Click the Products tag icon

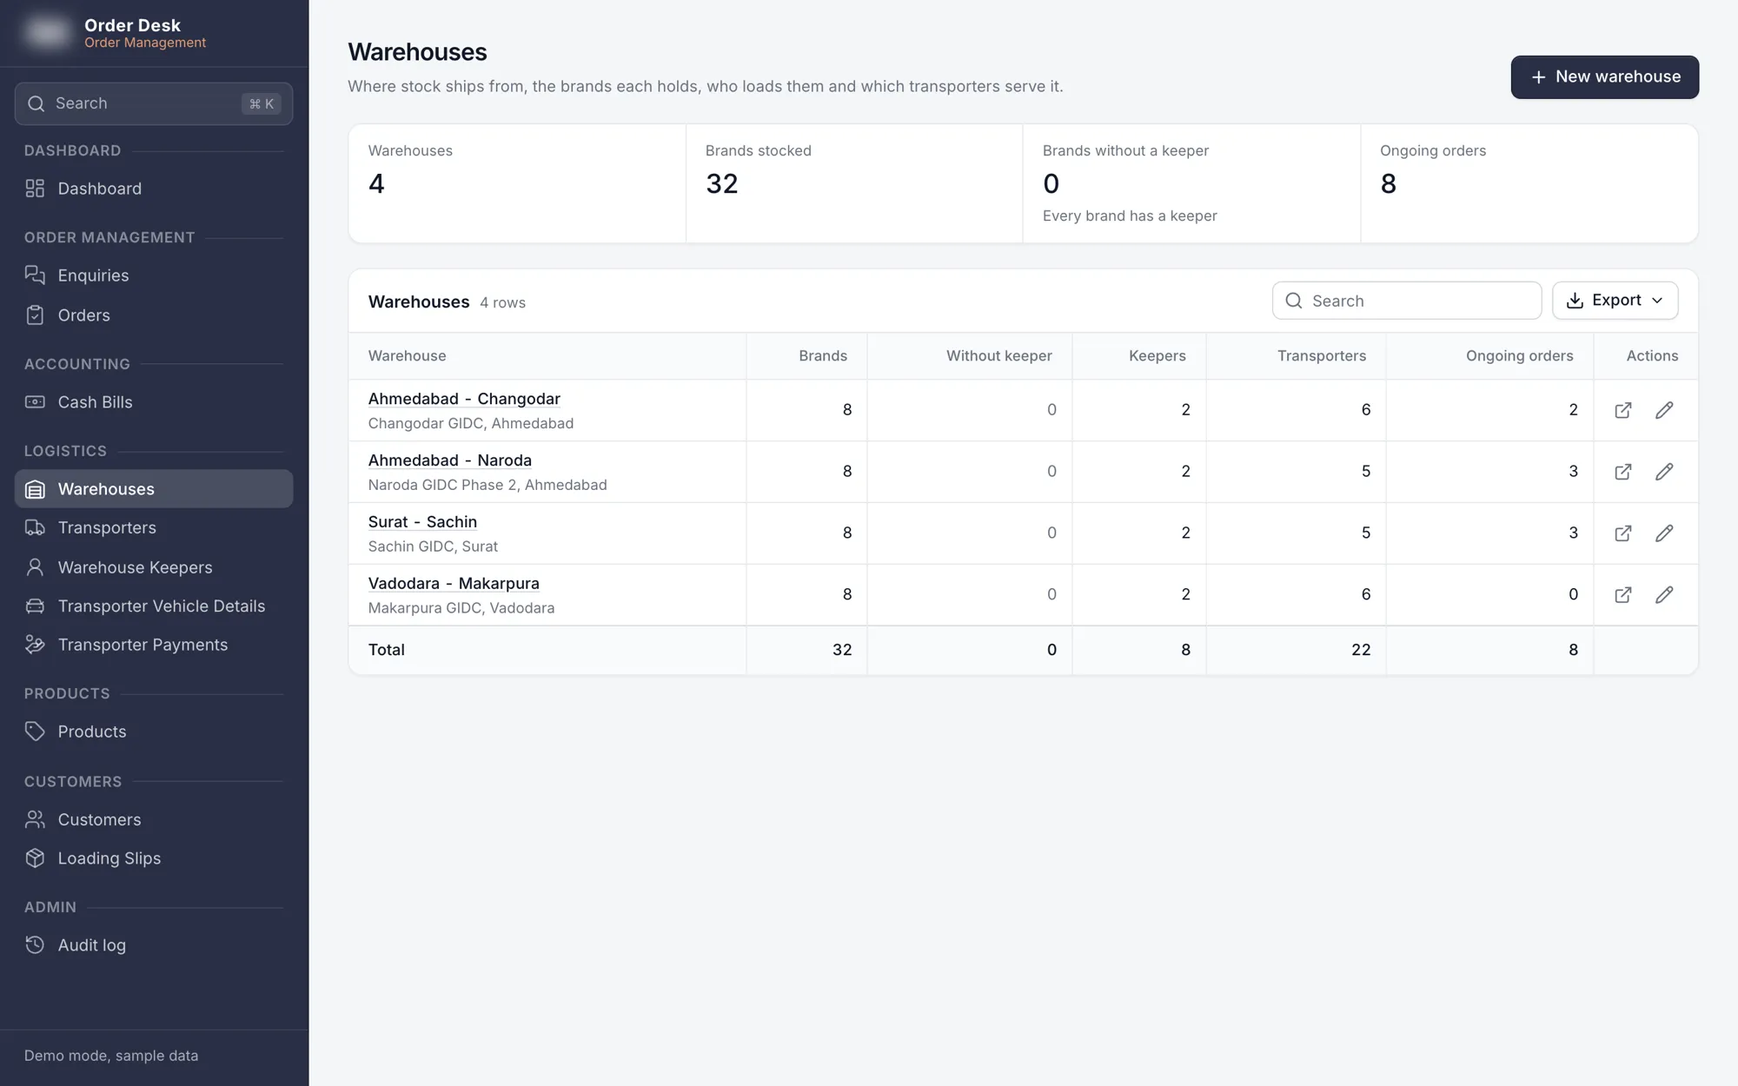(x=35, y=732)
